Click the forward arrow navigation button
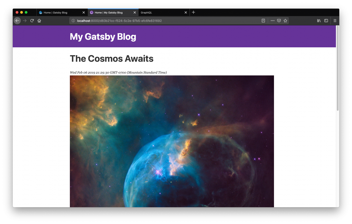The width and height of the screenshot is (352, 224). (25, 21)
